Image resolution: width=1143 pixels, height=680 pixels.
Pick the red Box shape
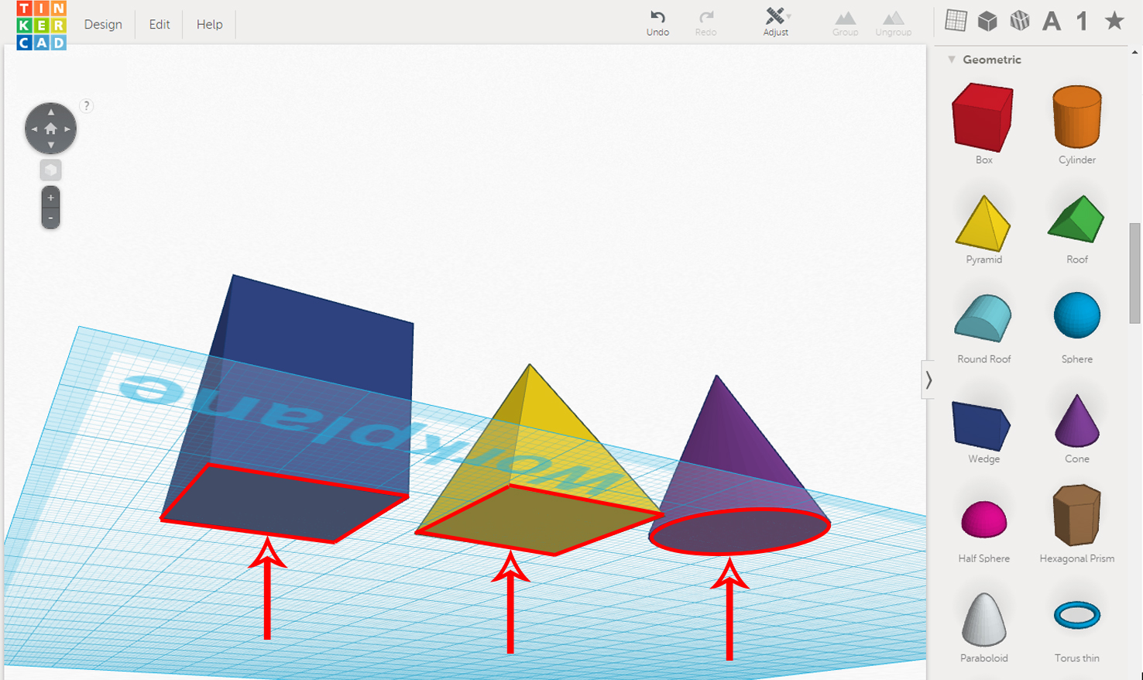click(x=983, y=117)
